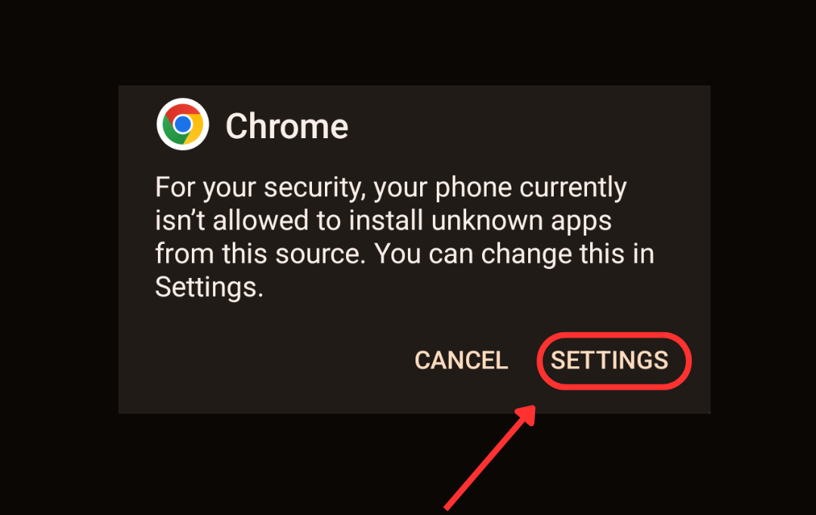Tap the "You can change this in" text
This screenshot has width=816, height=515.
coord(515,254)
